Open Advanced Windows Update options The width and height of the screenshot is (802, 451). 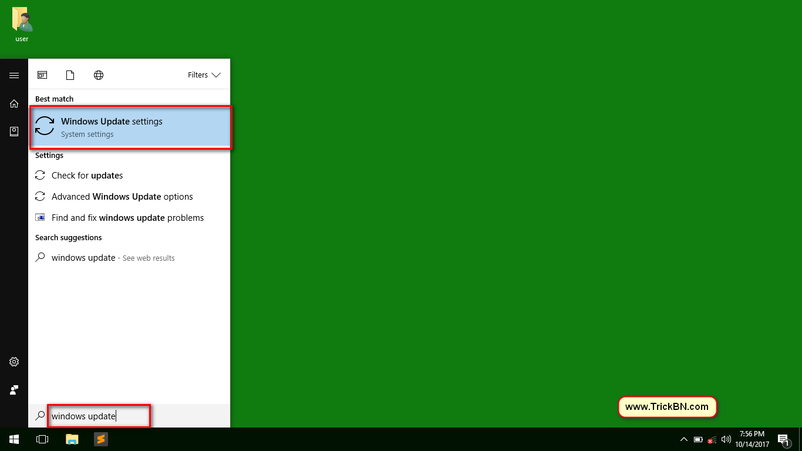[129, 197]
